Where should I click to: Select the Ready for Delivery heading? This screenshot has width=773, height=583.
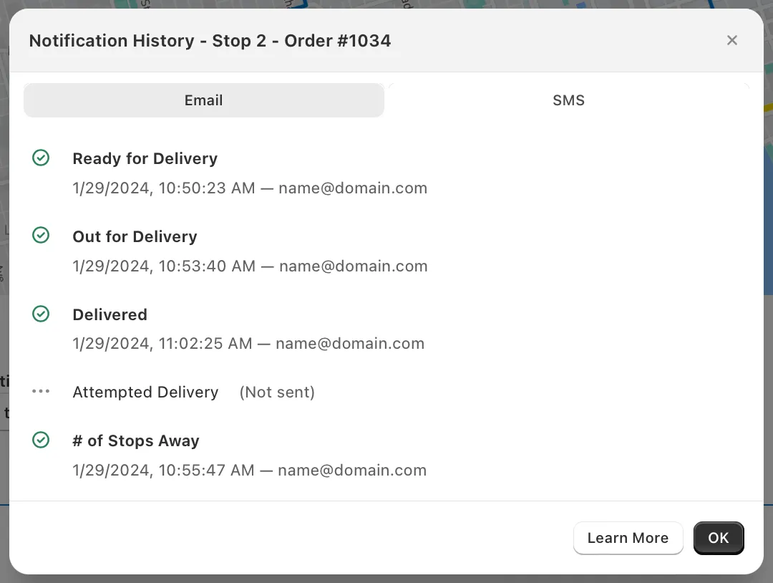145,159
